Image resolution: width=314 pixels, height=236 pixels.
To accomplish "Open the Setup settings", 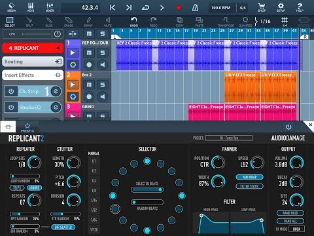I will [x=281, y=7].
